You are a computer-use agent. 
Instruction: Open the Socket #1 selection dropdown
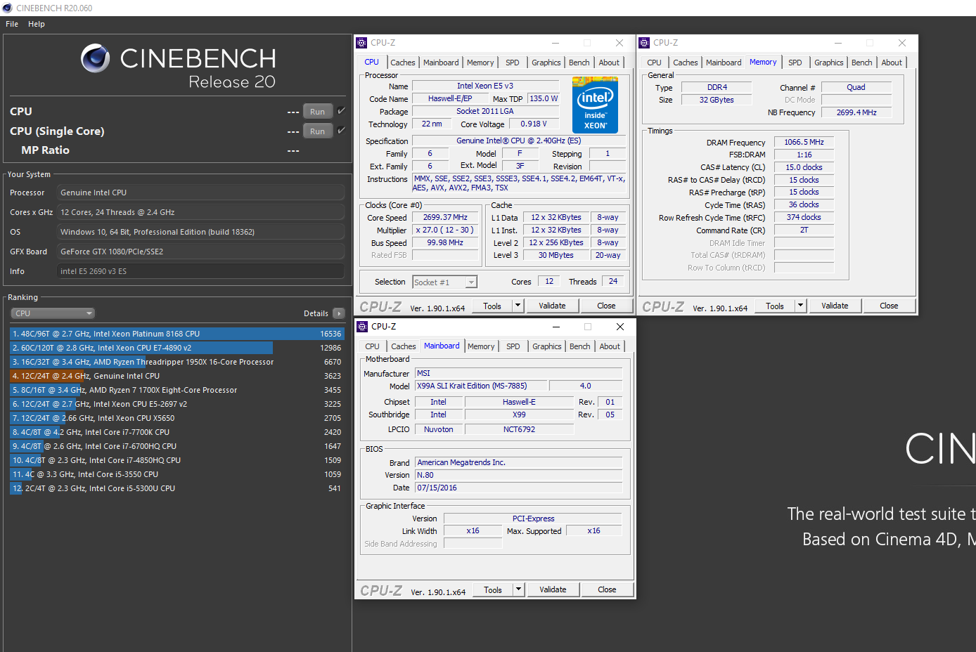point(444,282)
